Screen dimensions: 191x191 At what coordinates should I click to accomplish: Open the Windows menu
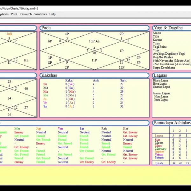tap(40, 14)
